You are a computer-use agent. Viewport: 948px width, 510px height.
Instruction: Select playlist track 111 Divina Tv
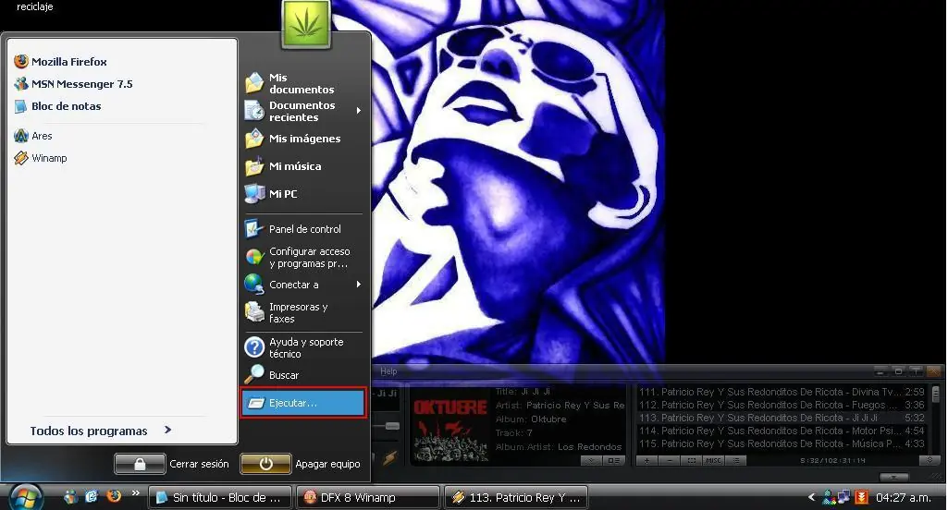tap(782, 392)
